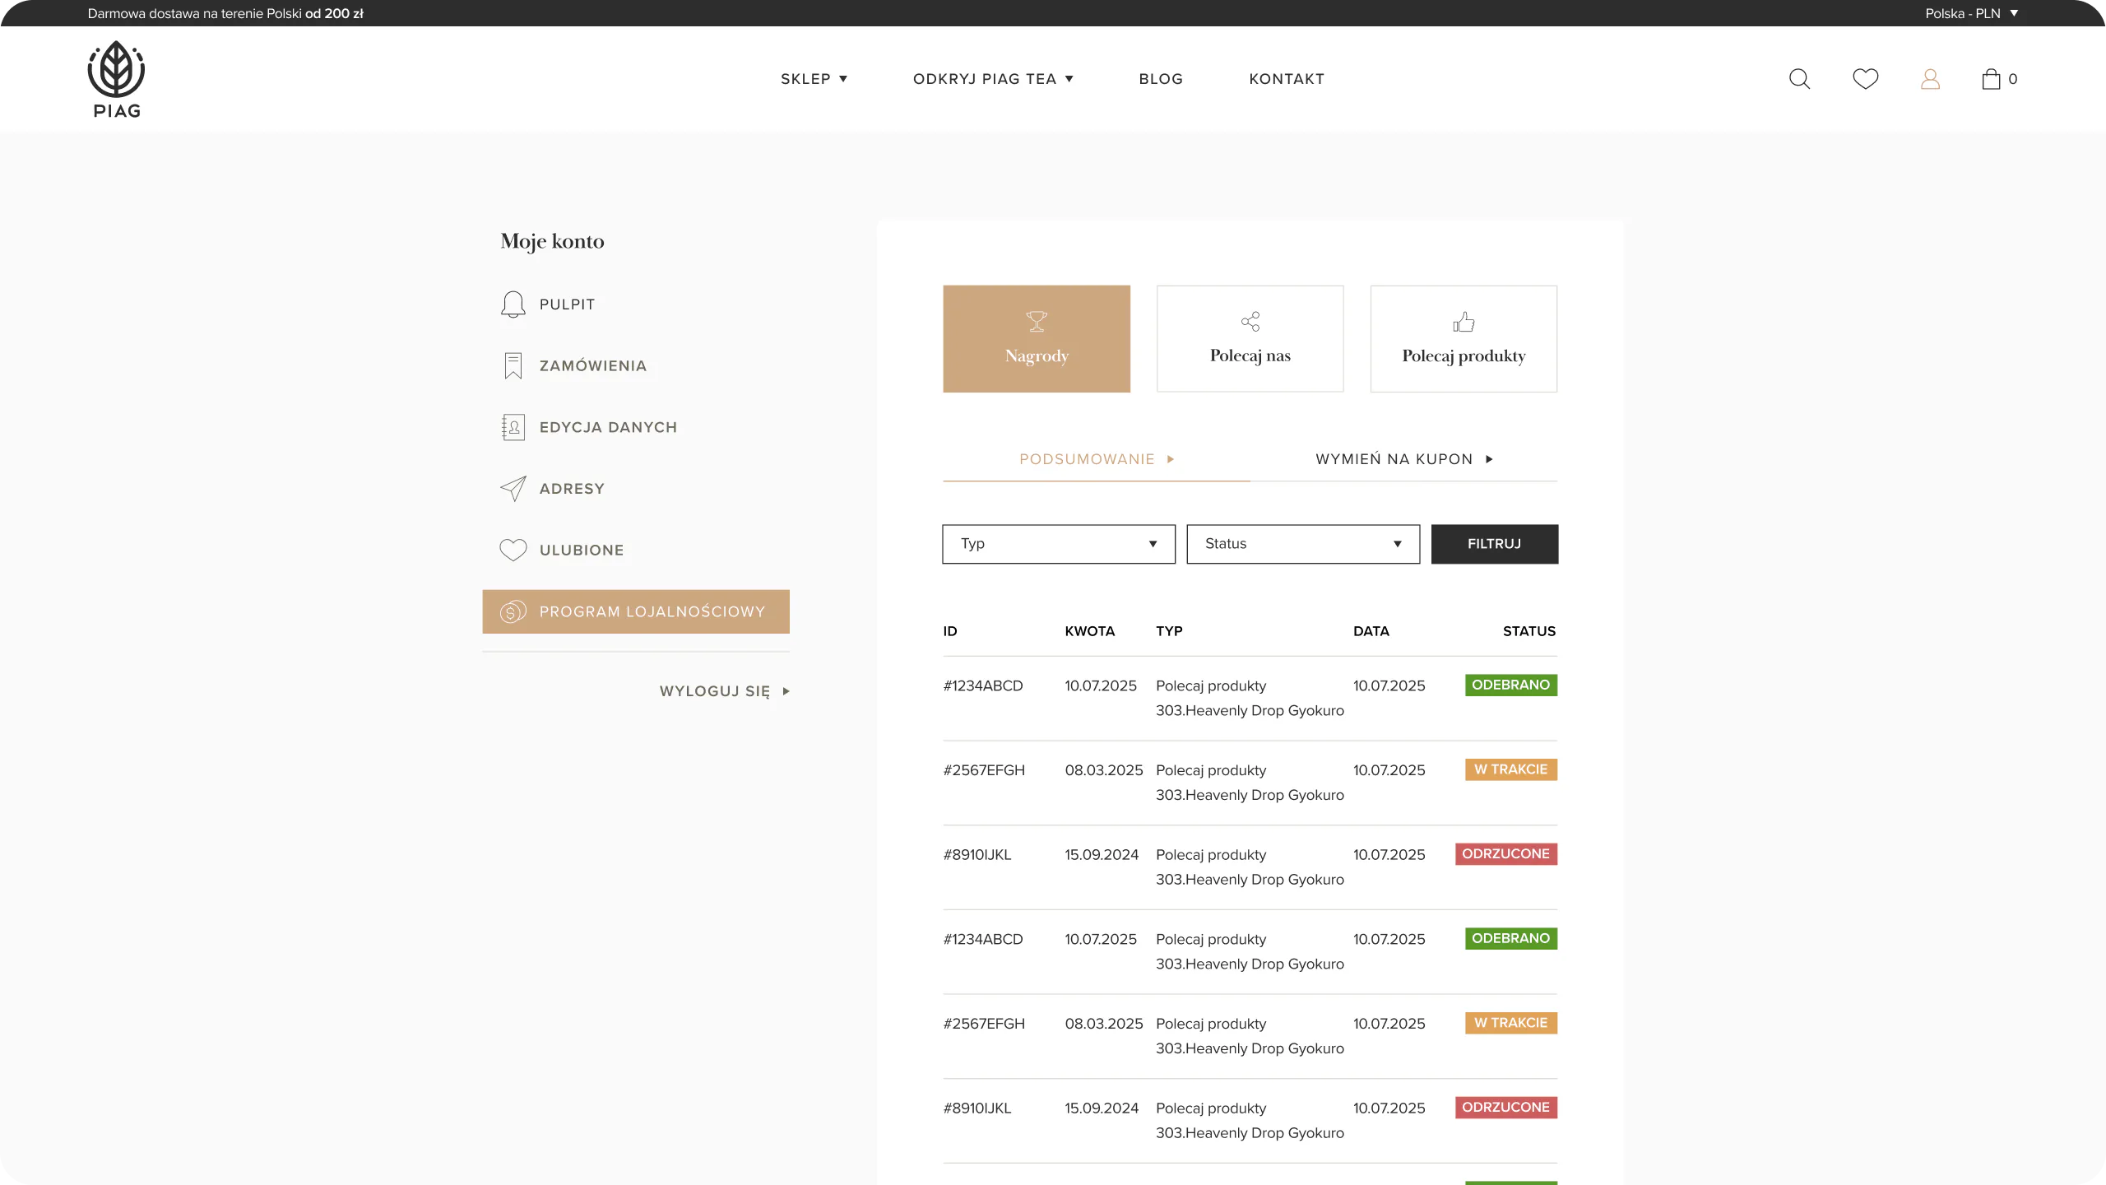Click first #8910IJKL row ID
The image size is (2106, 1185).
point(977,855)
